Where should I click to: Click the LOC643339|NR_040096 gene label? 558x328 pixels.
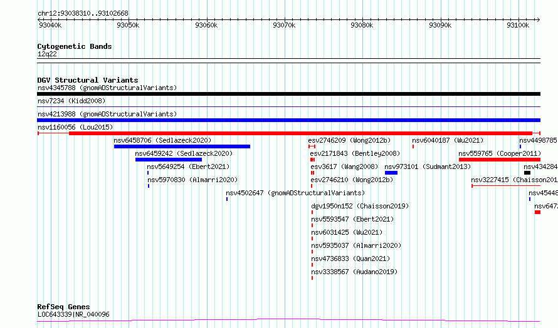pyautogui.click(x=73, y=314)
